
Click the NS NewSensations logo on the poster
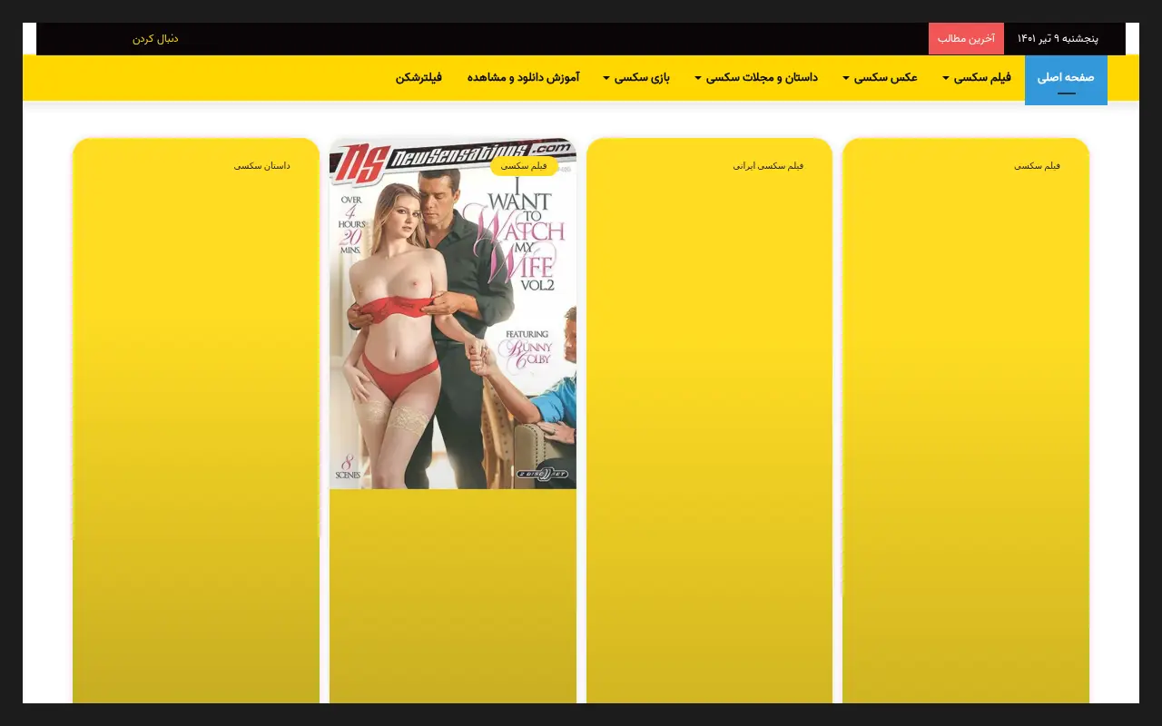click(452, 156)
